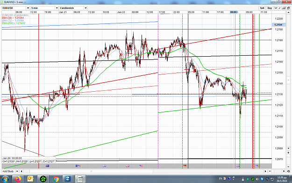Screen dimensions: 292x183
Task: Click the highlighted 00:00 time label
Action: click(234, 12)
